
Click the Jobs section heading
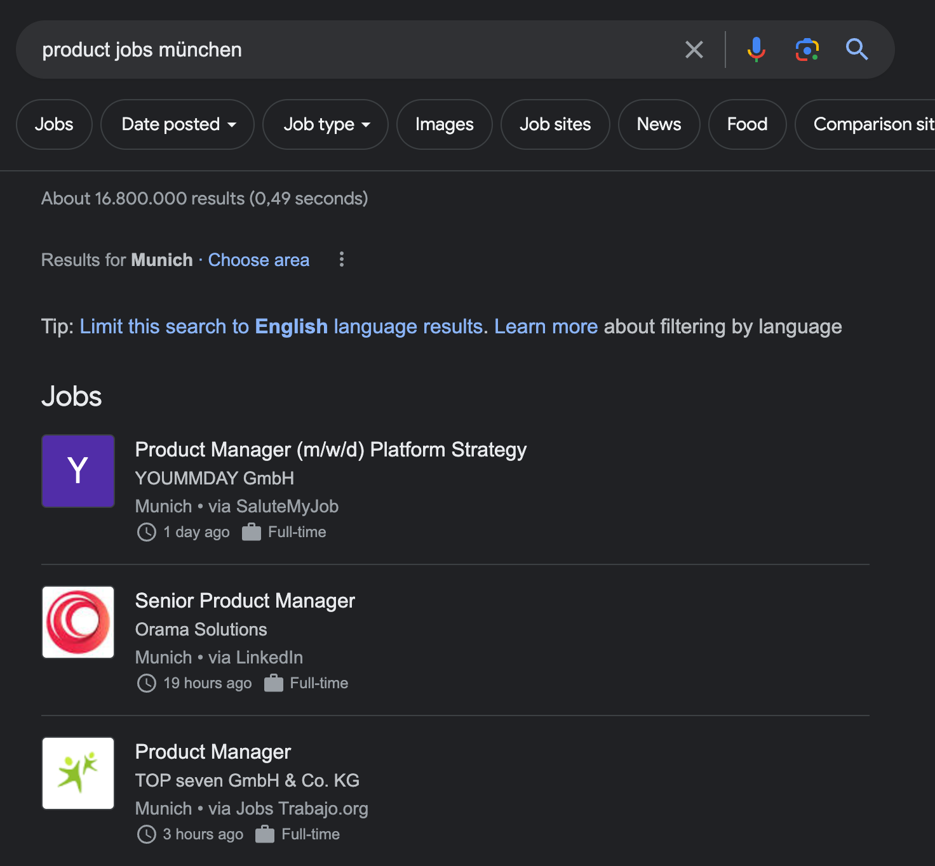pyautogui.click(x=72, y=396)
